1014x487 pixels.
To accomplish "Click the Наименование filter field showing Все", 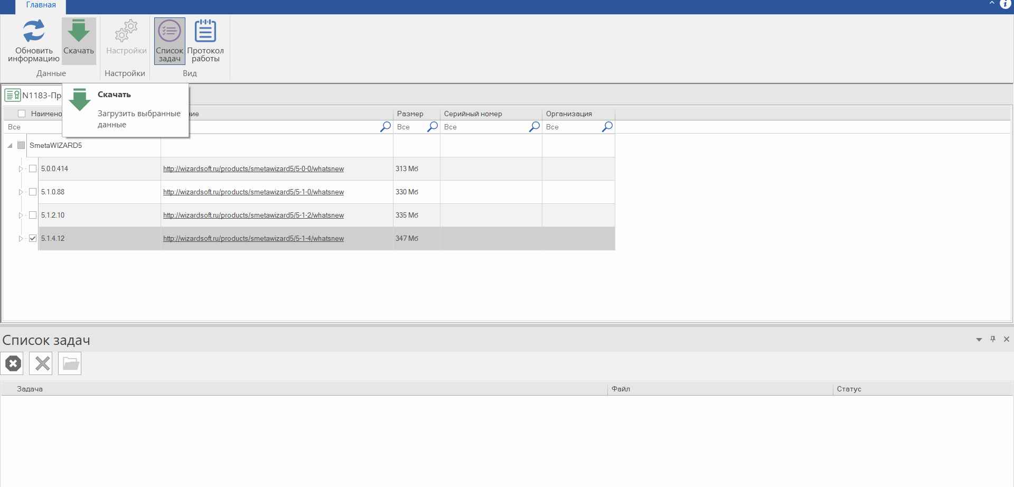I will (x=33, y=127).
